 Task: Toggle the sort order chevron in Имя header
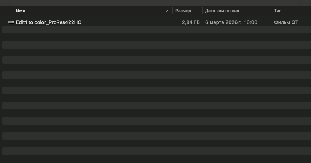[168, 11]
